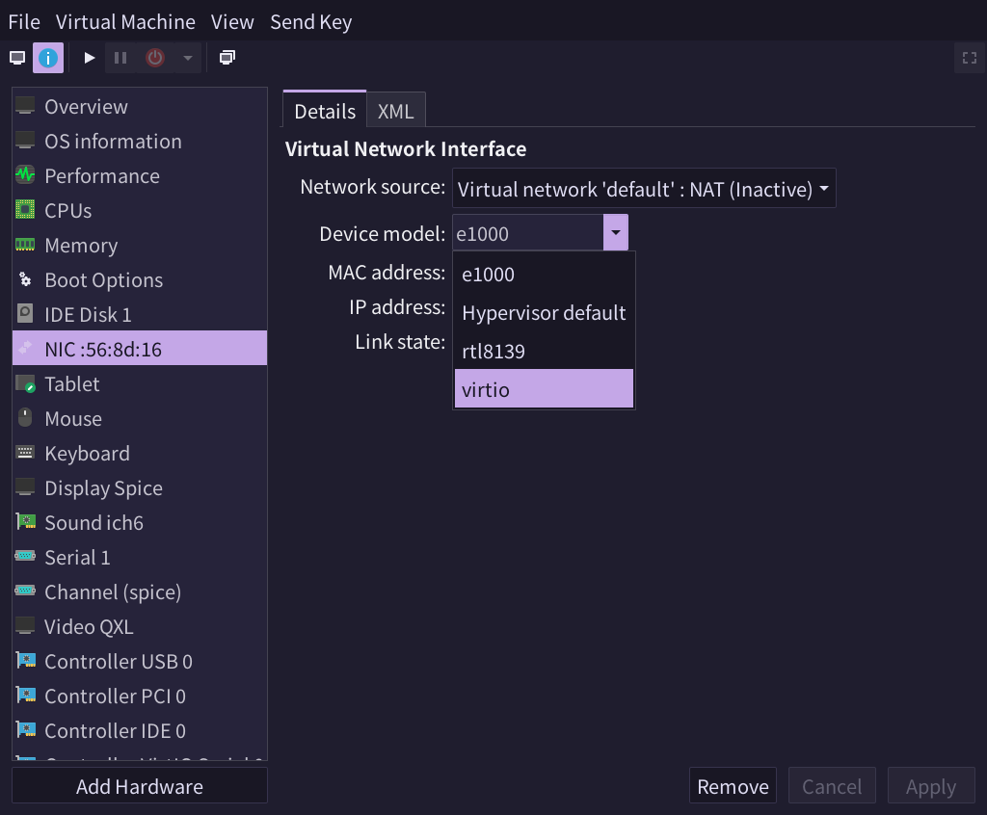The height and width of the screenshot is (815, 987).
Task: Click the virtual hardware details info icon
Action: pos(47,57)
